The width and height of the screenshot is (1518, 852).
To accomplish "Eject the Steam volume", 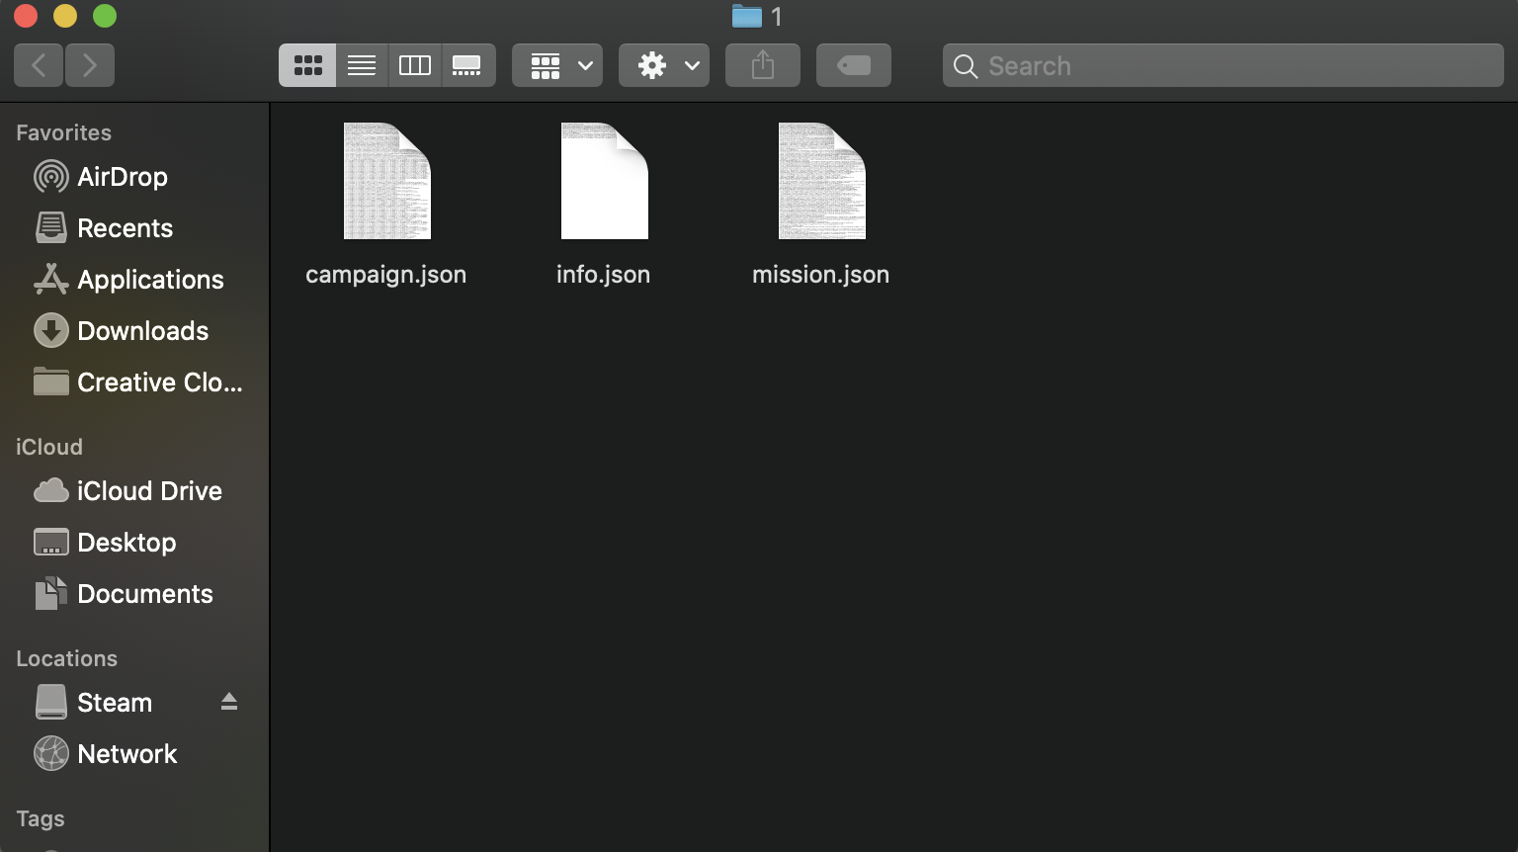I will pyautogui.click(x=229, y=702).
